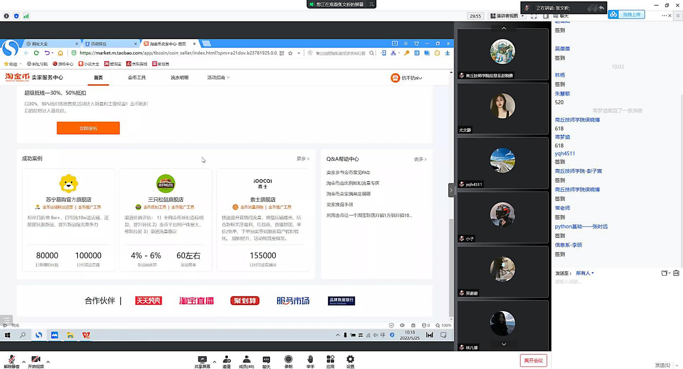Open 金币工具 navigation tab
The width and height of the screenshot is (683, 369).
click(x=137, y=78)
